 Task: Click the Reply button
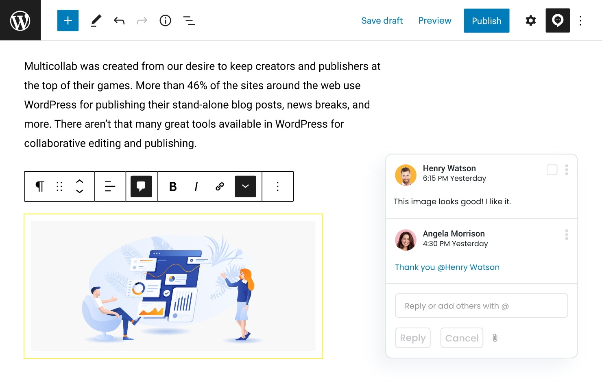pyautogui.click(x=413, y=338)
